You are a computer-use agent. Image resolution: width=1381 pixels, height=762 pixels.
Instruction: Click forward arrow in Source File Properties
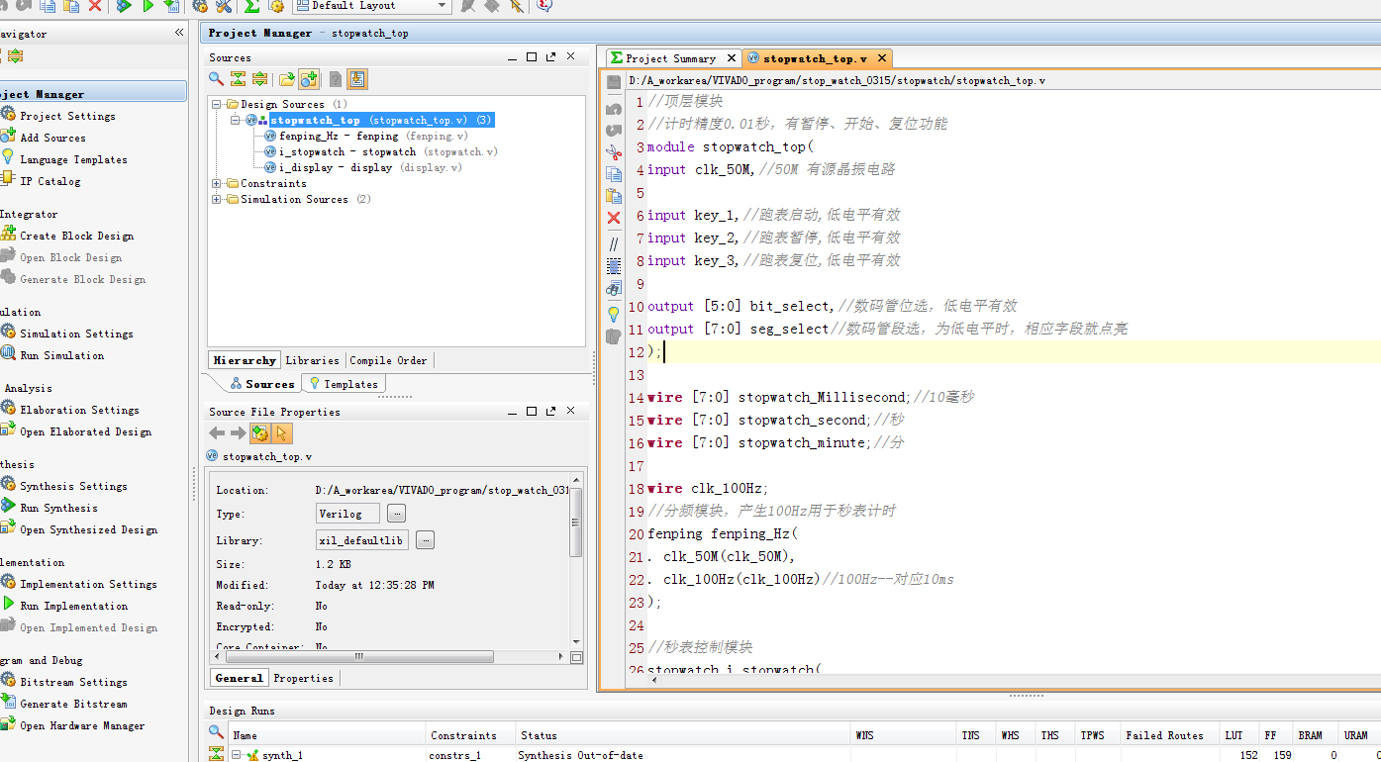[238, 433]
